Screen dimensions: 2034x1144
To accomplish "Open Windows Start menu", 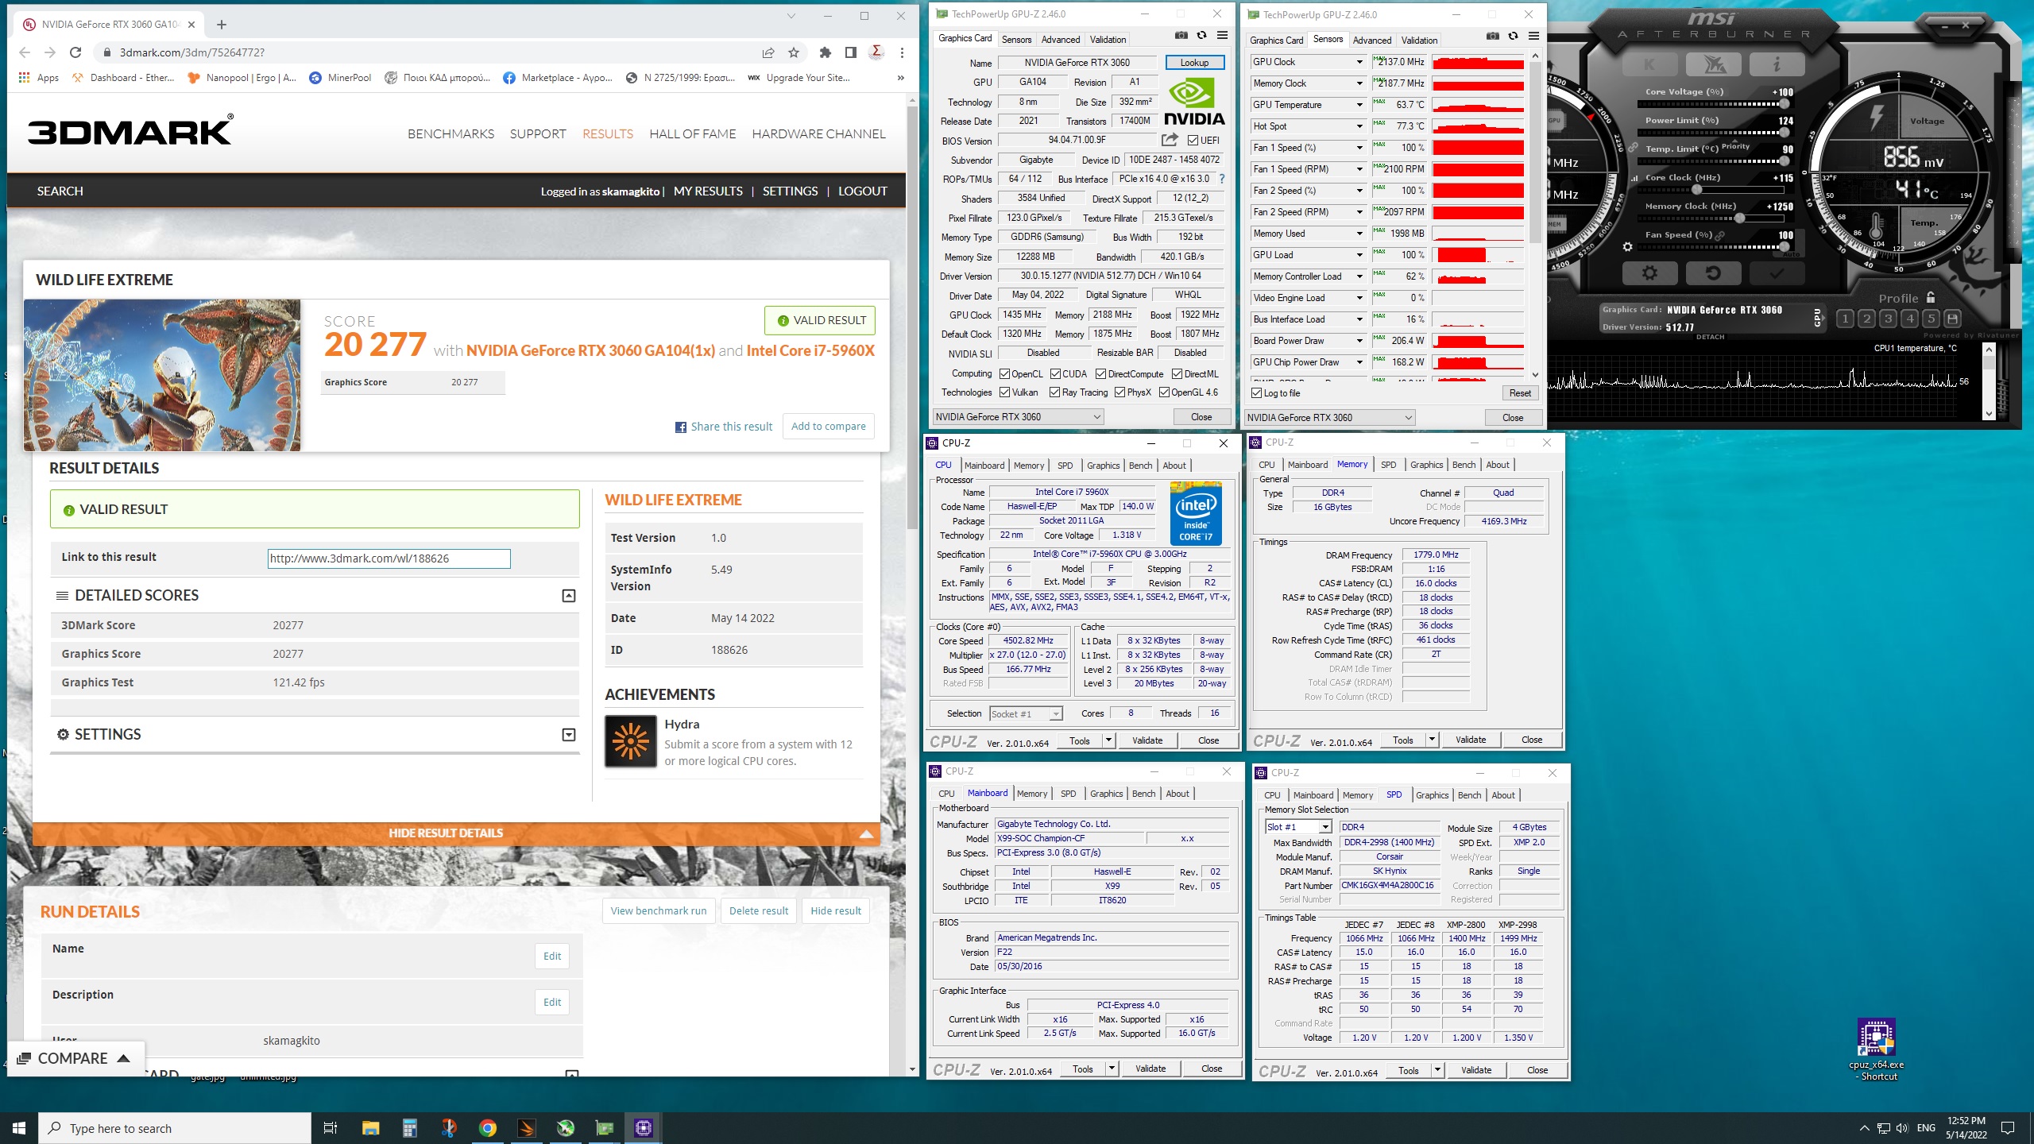I will click(x=19, y=1127).
